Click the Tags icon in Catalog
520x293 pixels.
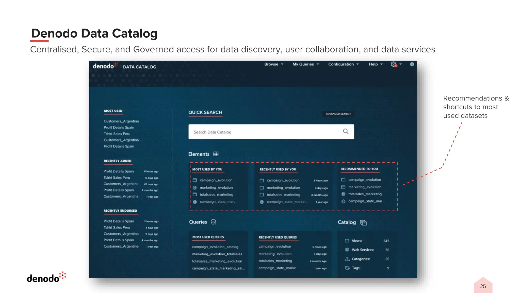[x=347, y=268]
